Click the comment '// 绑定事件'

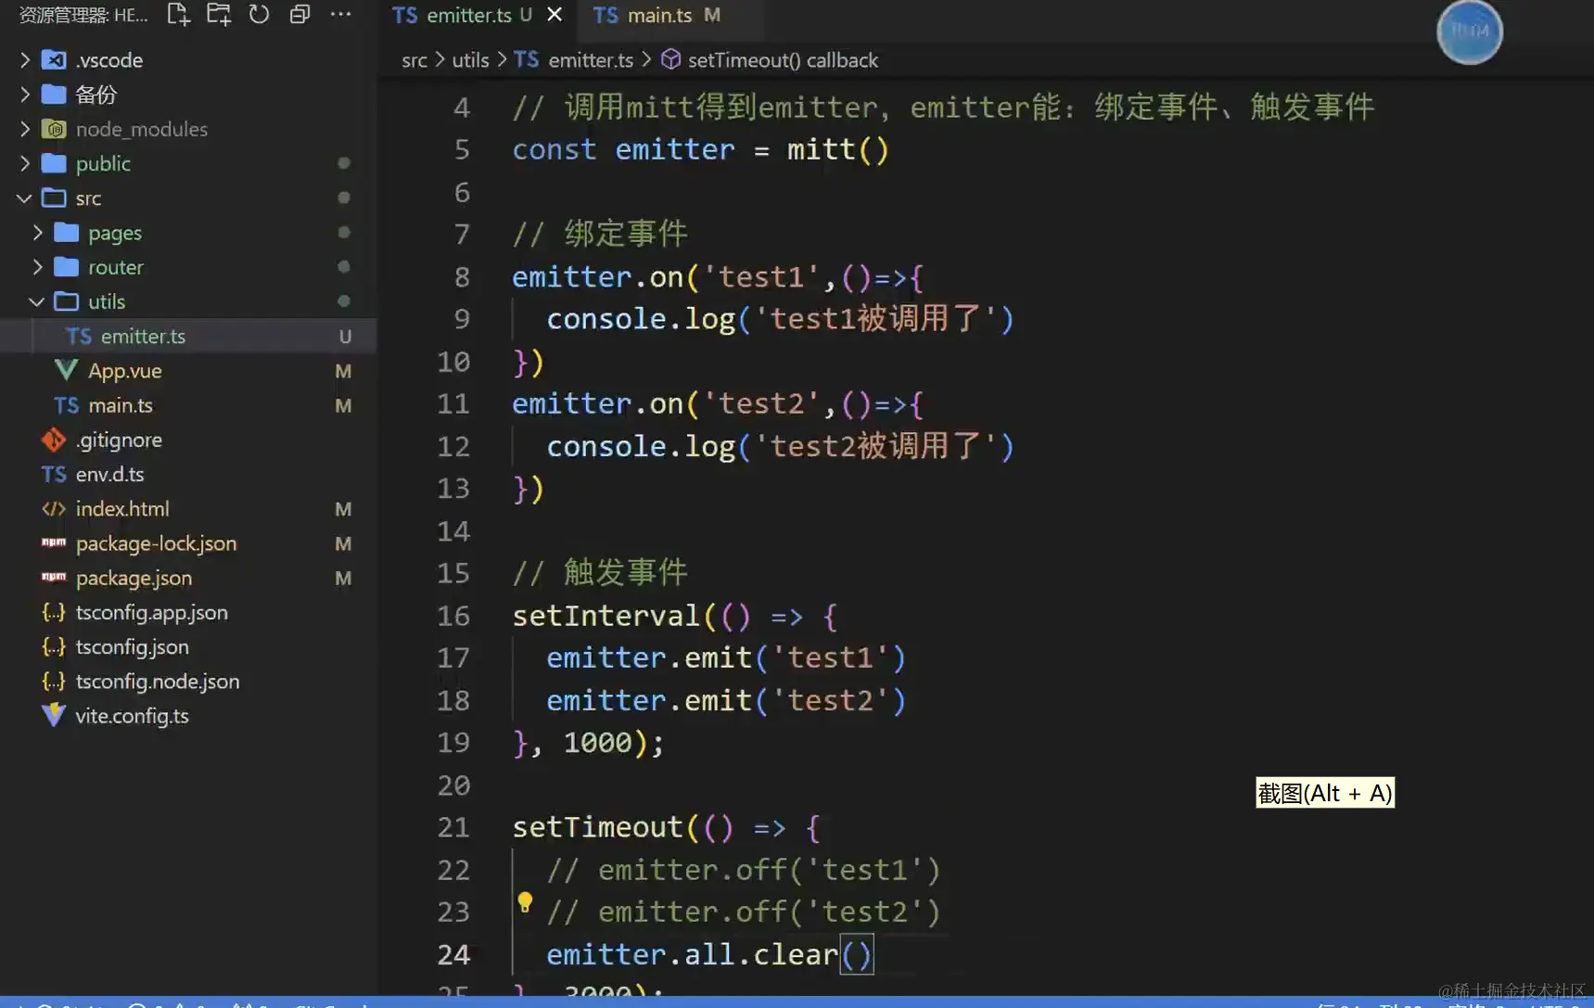point(600,234)
